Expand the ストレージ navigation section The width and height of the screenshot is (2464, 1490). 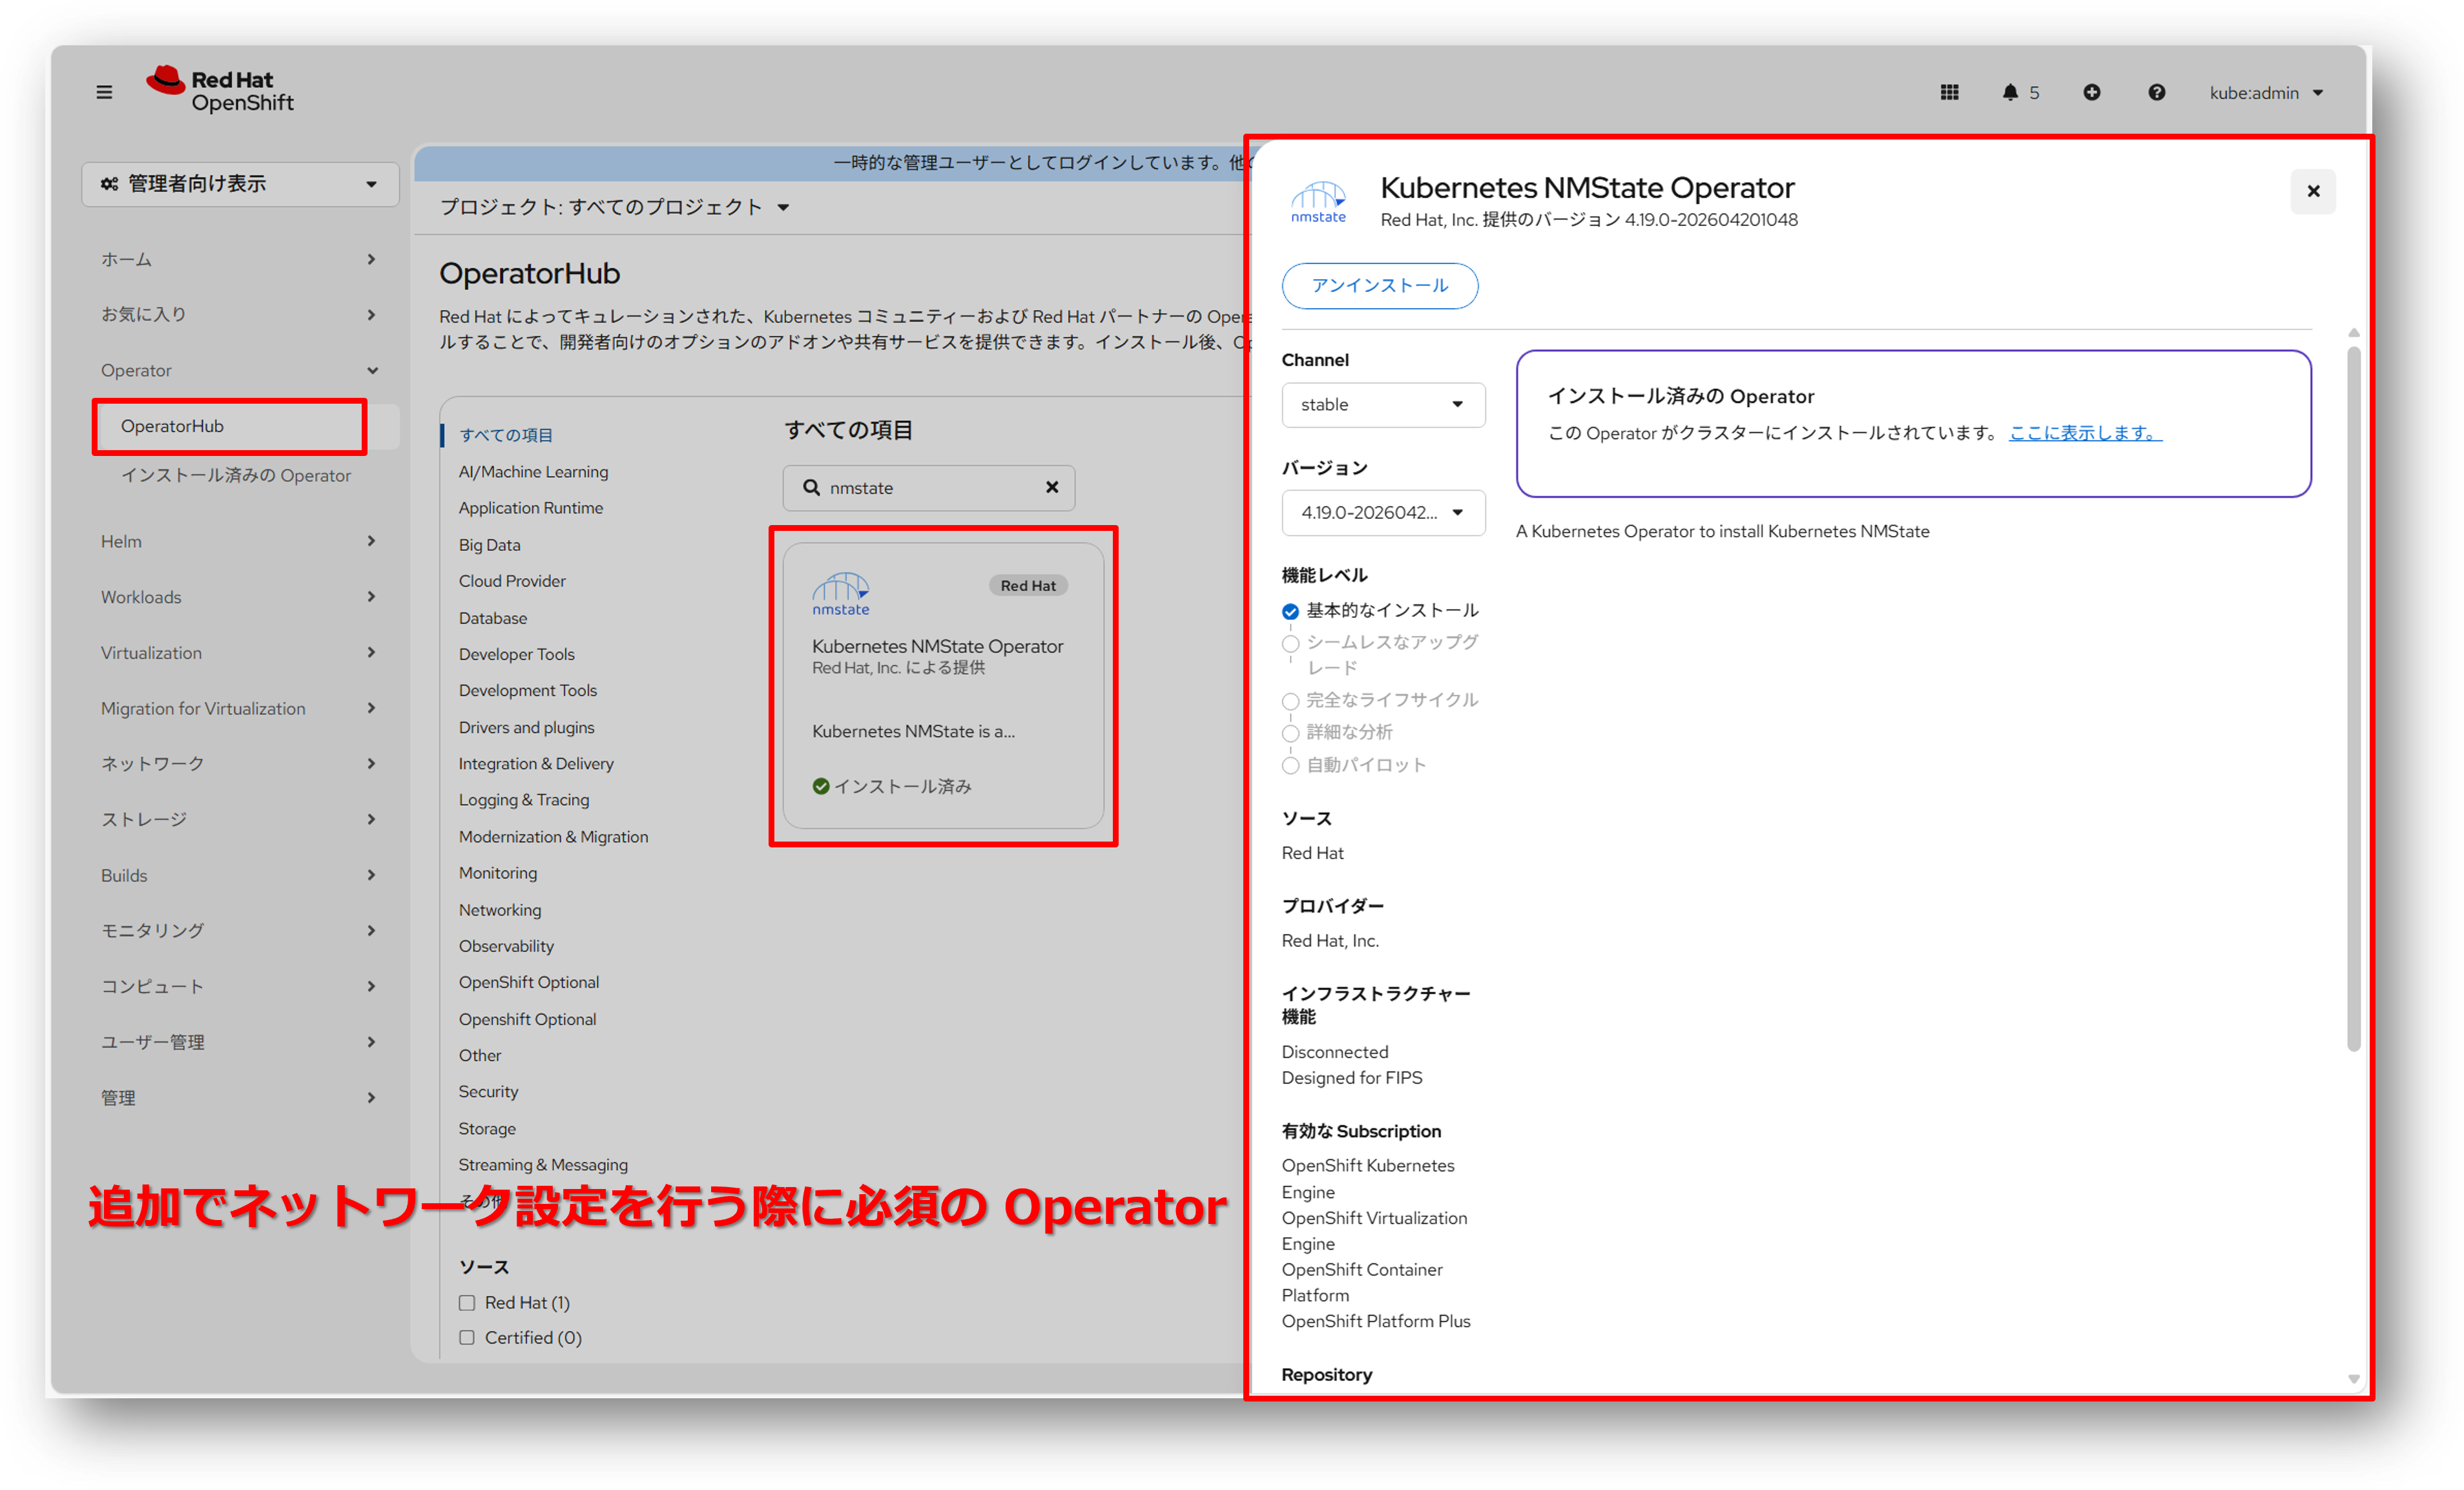pyautogui.click(x=240, y=819)
